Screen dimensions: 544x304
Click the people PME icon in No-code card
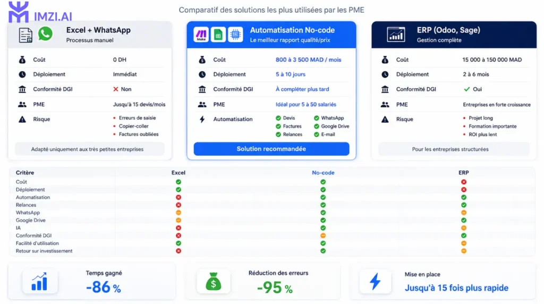(202, 105)
